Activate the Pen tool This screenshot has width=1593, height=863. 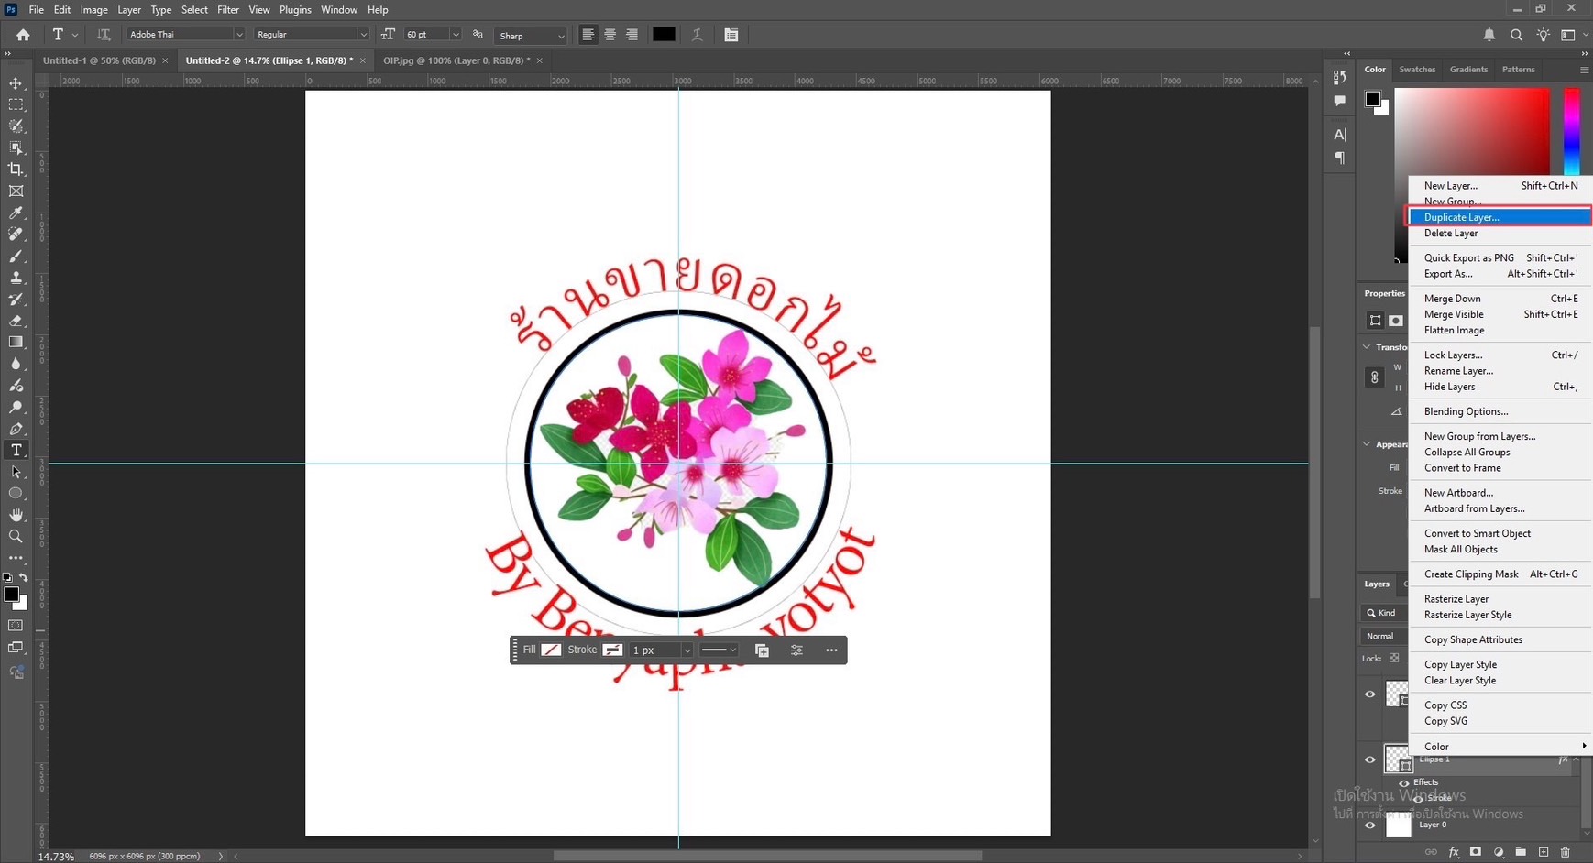pyautogui.click(x=16, y=429)
